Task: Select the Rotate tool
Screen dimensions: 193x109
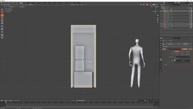Action: (2, 18)
